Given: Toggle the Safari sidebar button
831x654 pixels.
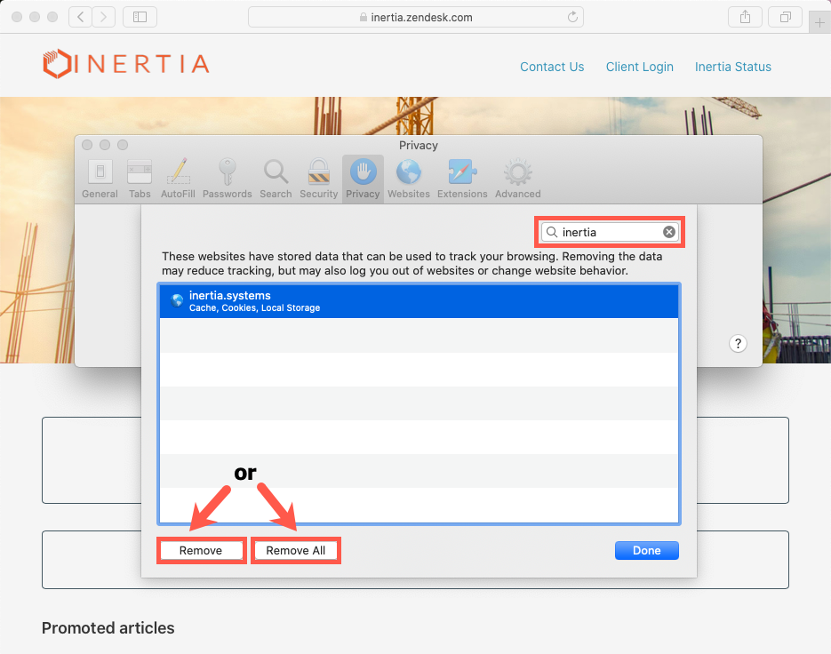Looking at the screenshot, I should [140, 17].
